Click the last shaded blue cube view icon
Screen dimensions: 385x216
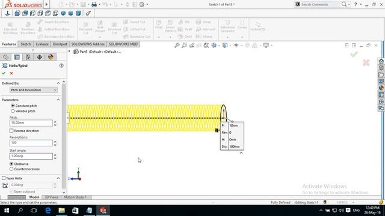78,13
